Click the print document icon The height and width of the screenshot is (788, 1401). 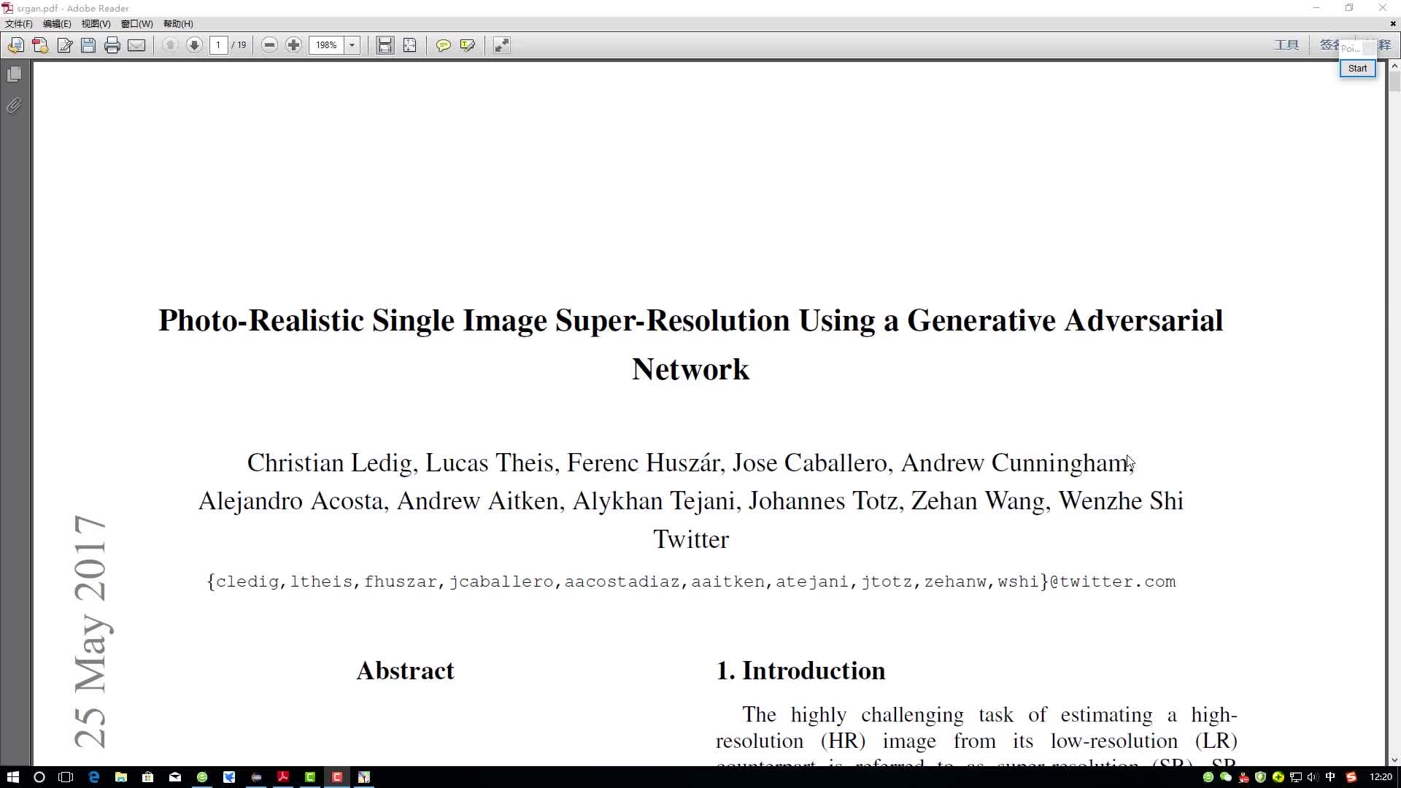click(112, 45)
